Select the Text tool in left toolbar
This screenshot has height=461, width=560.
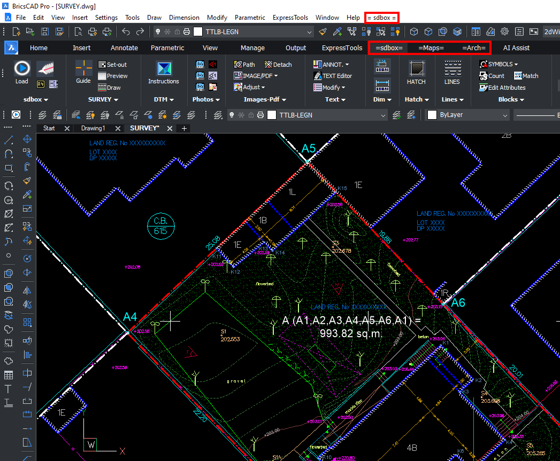pyautogui.click(x=8, y=389)
